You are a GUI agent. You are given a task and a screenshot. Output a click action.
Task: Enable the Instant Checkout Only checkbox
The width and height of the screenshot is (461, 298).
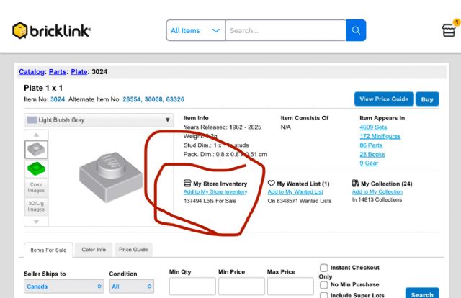click(324, 268)
